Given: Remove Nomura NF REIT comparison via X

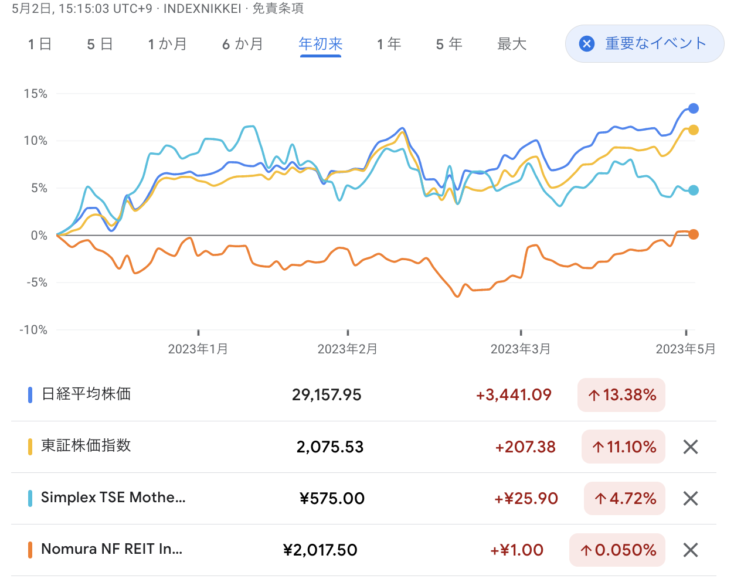Looking at the screenshot, I should pyautogui.click(x=690, y=550).
